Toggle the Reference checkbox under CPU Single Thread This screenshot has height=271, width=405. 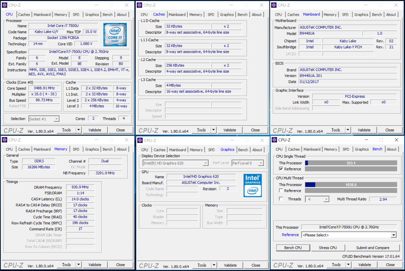pos(281,169)
